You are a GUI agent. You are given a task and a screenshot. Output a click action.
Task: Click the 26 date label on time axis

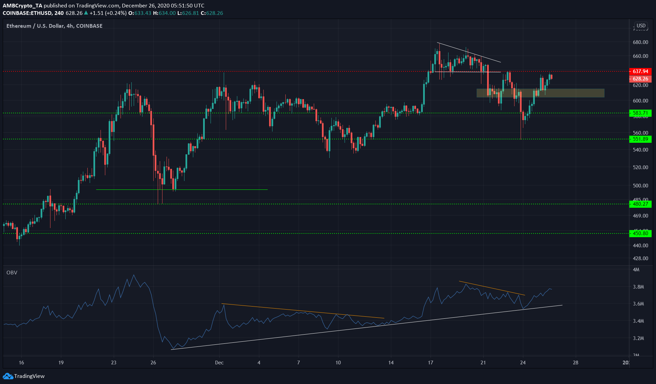[x=153, y=363]
